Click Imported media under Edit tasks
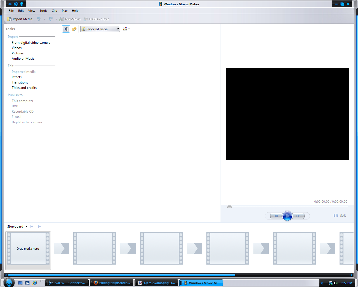The width and height of the screenshot is (358, 287). pyautogui.click(x=23, y=72)
